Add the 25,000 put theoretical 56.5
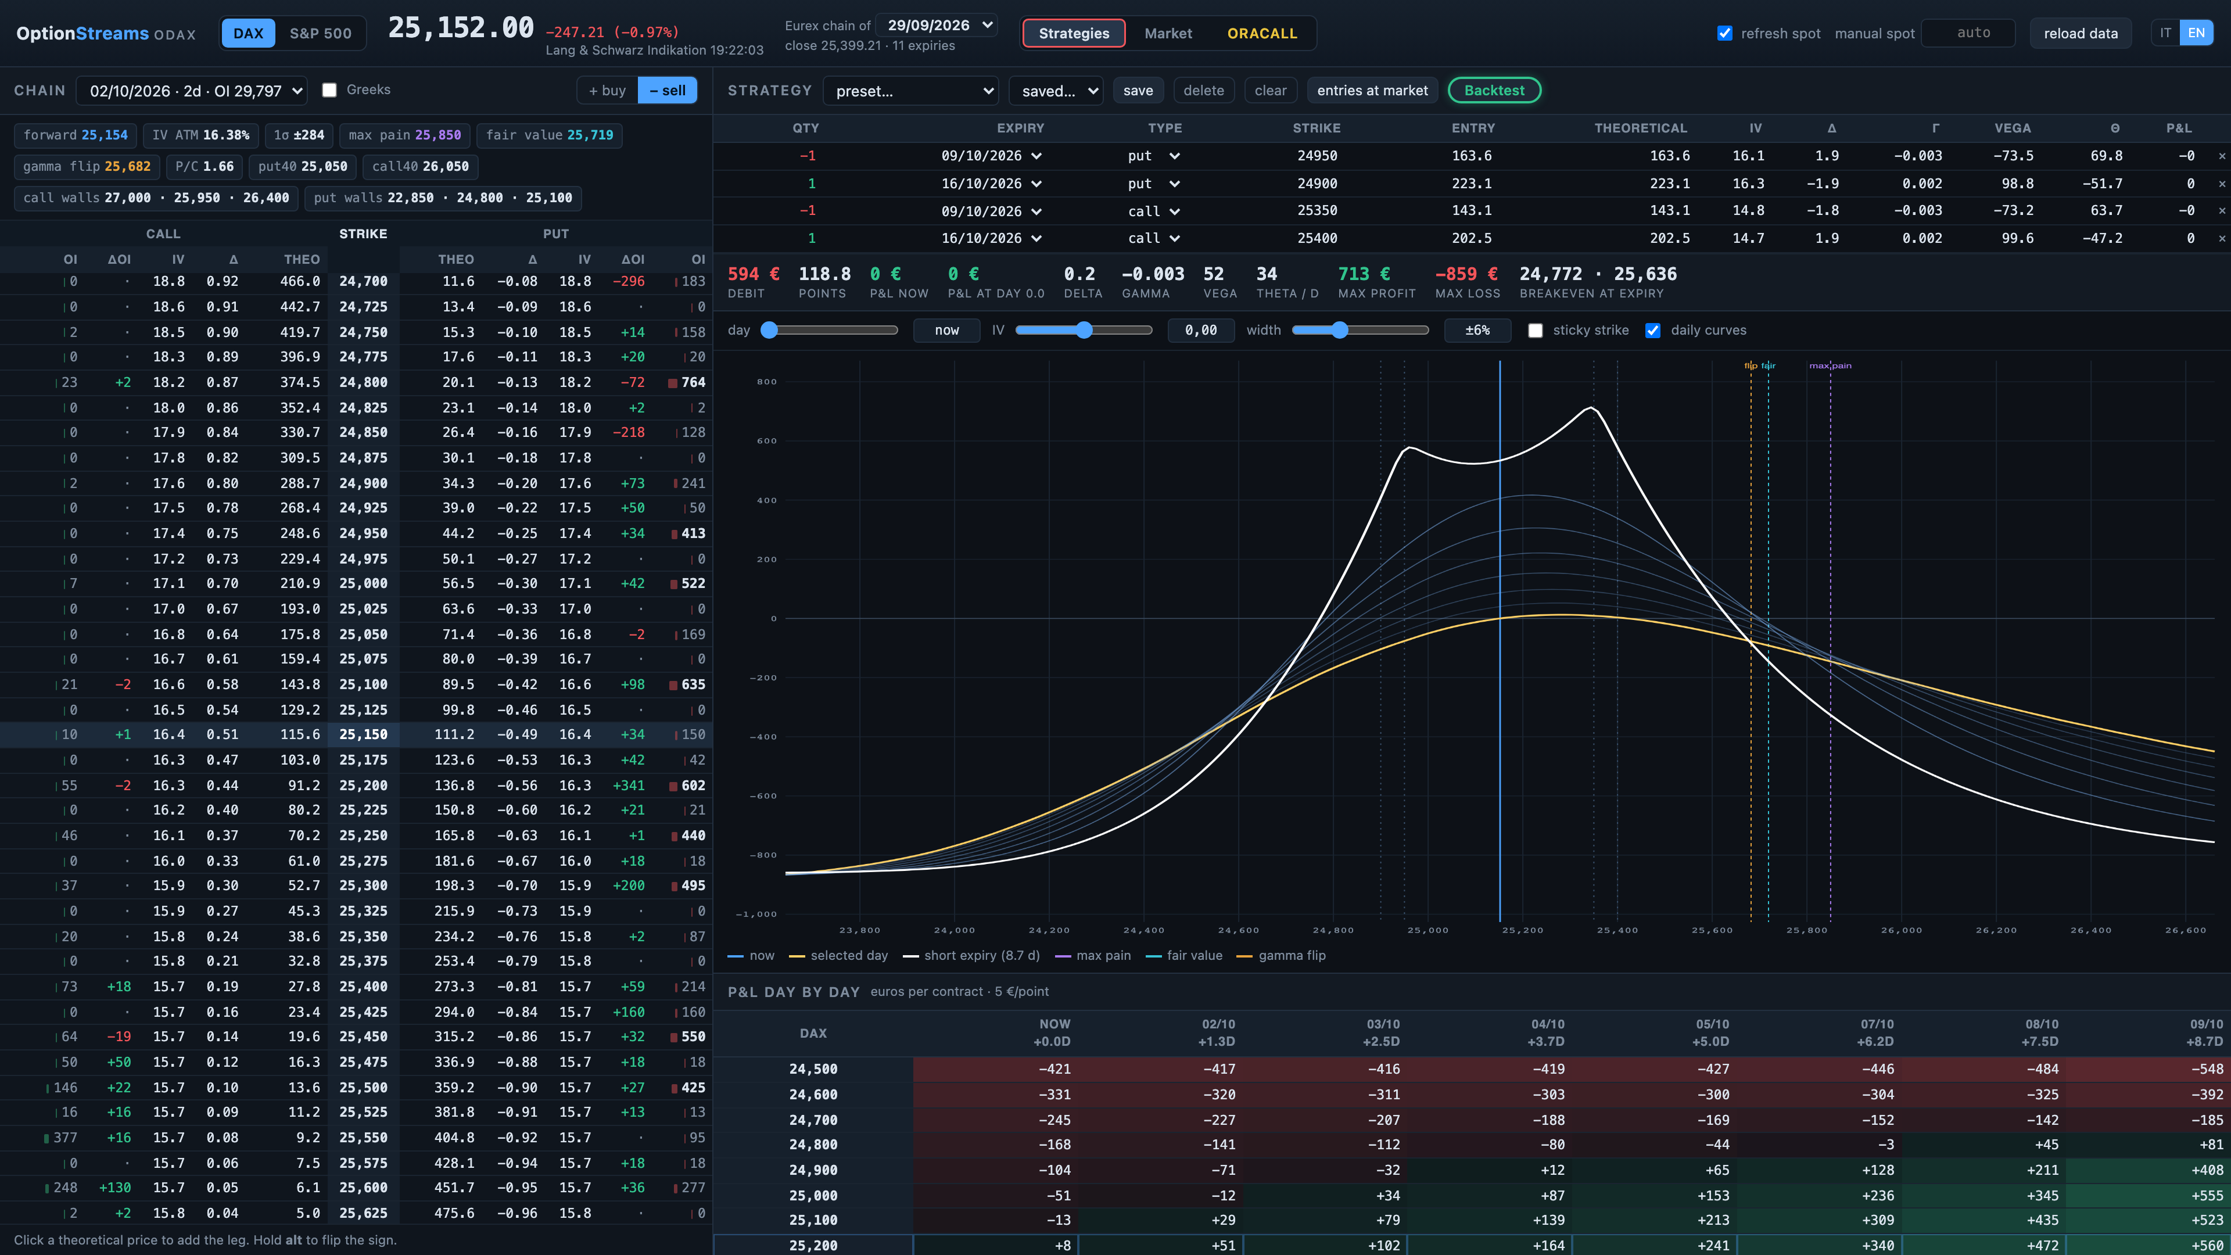 coord(458,584)
